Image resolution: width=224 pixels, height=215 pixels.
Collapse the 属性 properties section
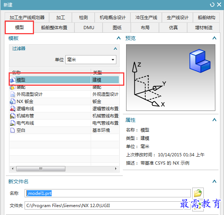click(x=214, y=120)
